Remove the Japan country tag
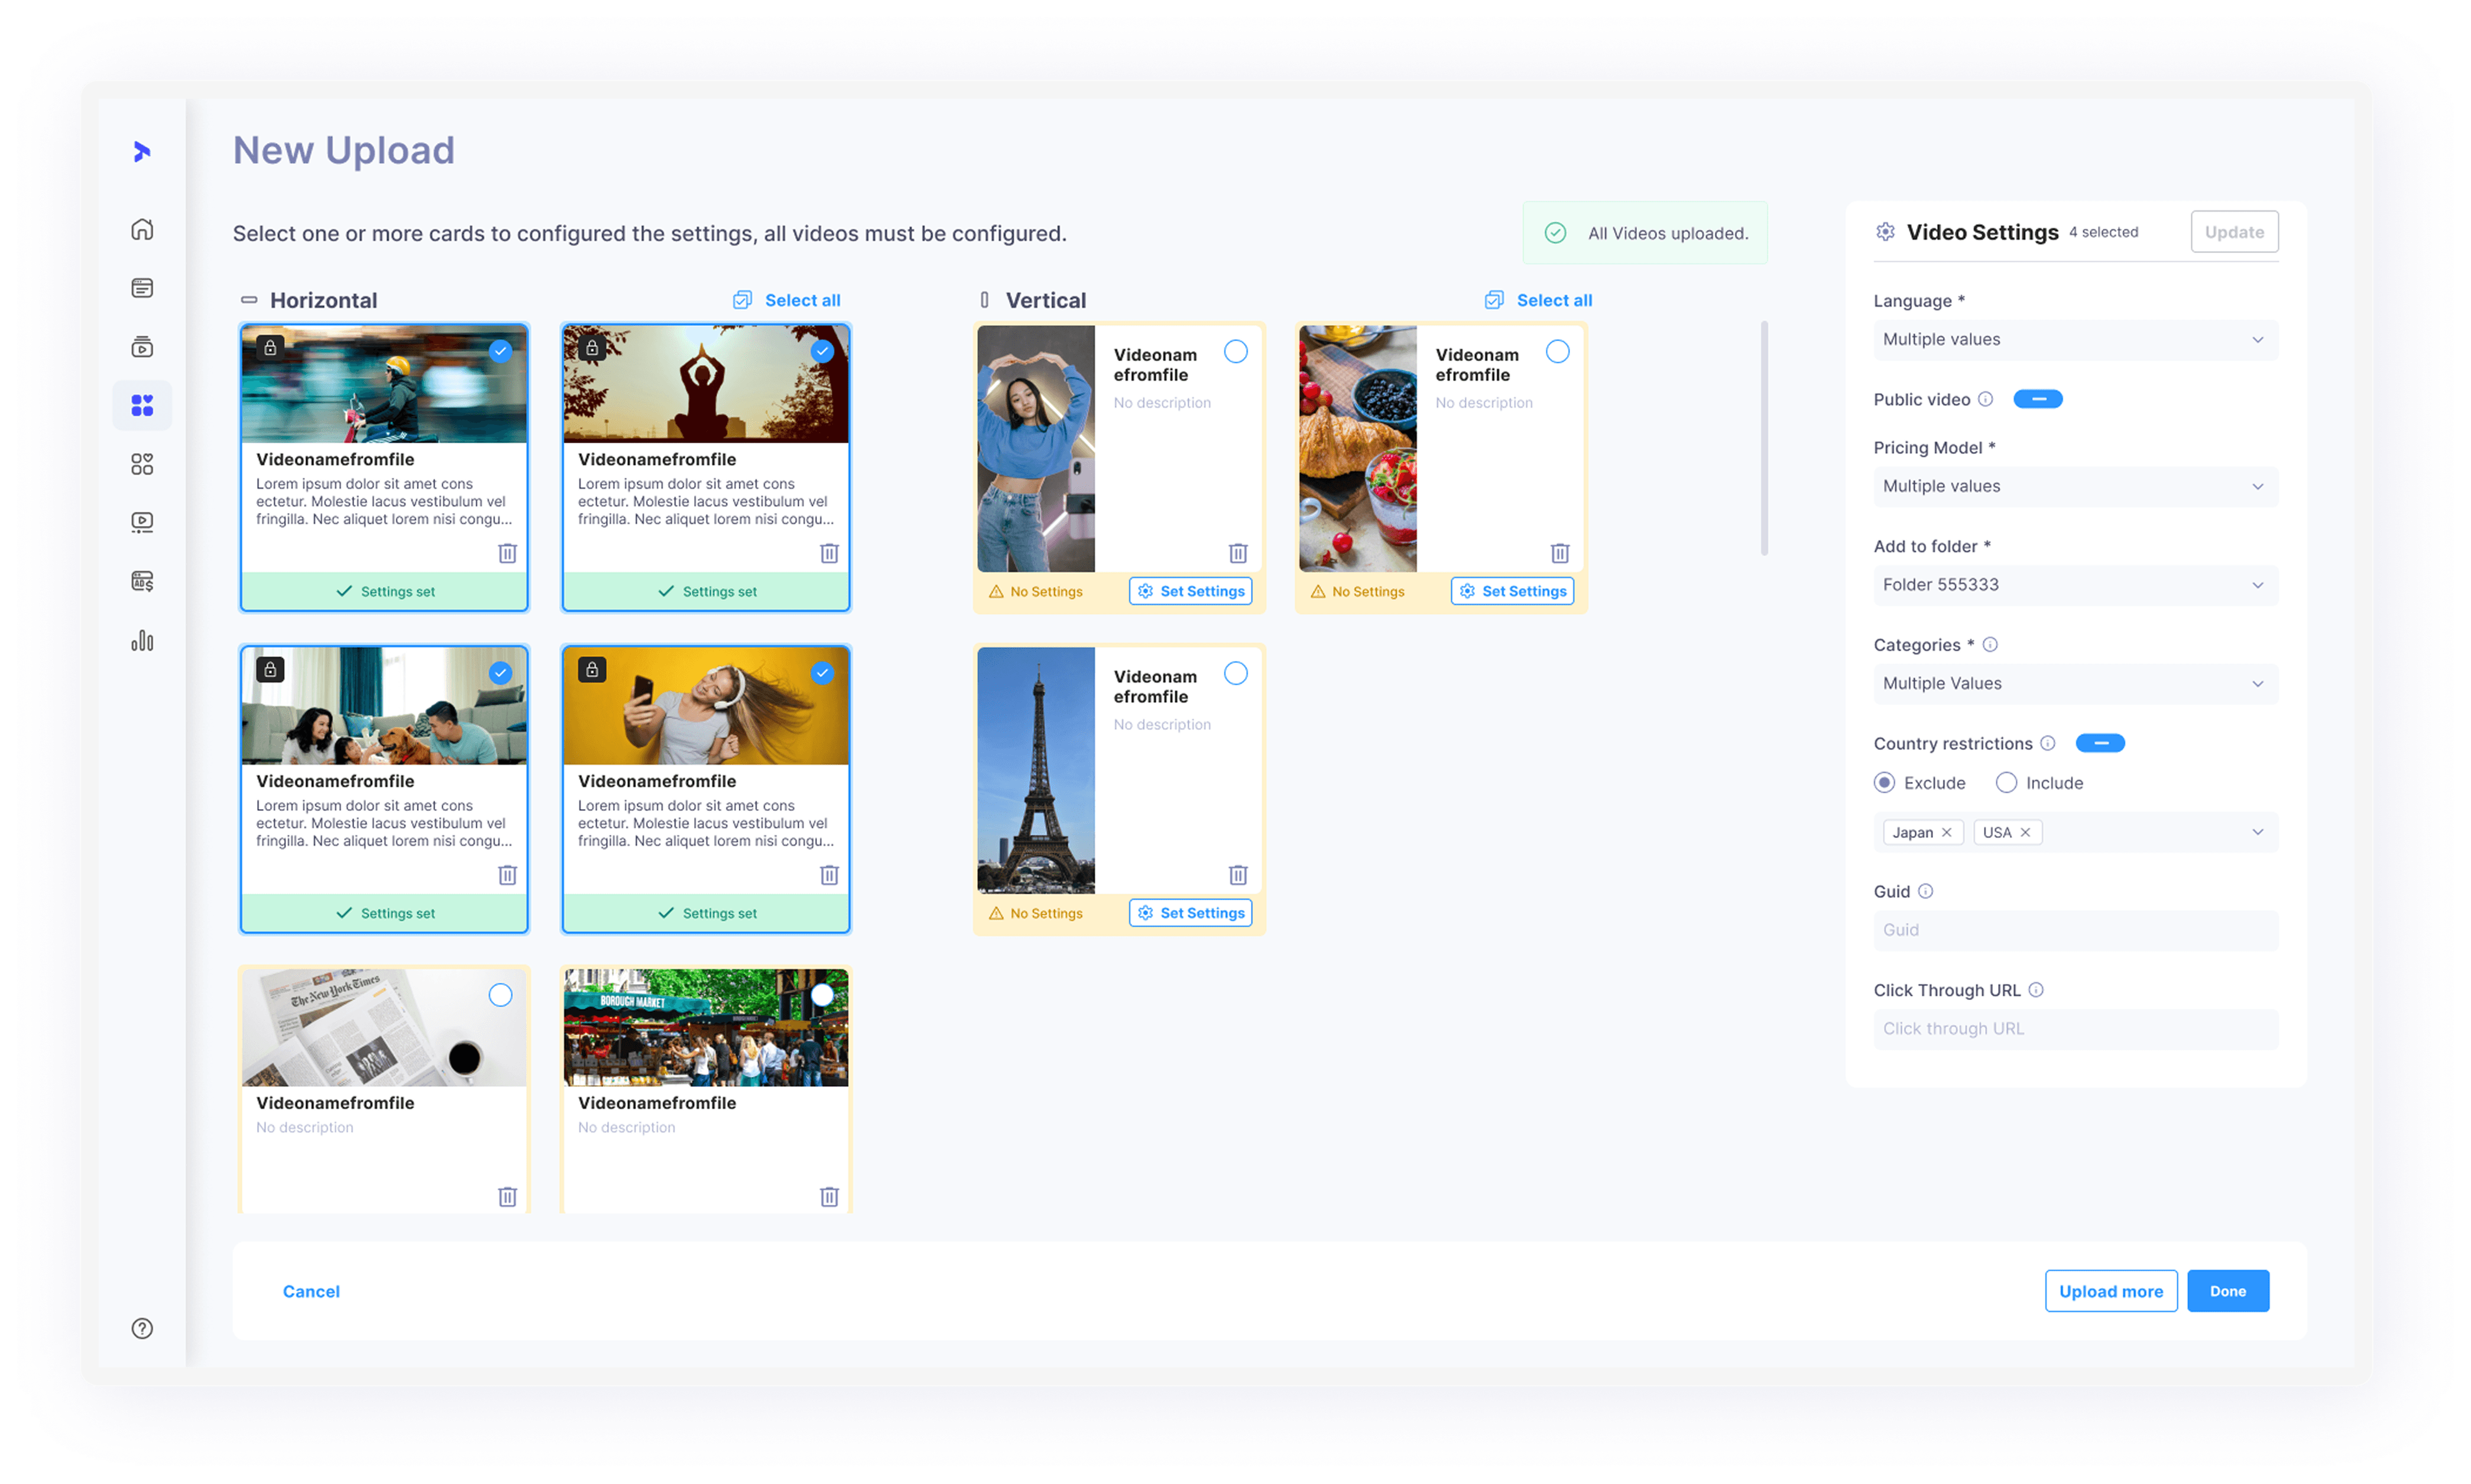Viewport: 2471px width, 1484px height. 1946,832
